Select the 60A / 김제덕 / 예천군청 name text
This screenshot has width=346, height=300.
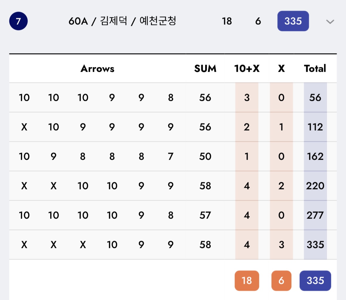tap(122, 21)
